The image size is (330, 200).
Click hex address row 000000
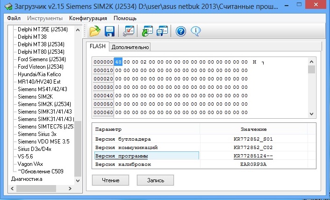pos(103,62)
